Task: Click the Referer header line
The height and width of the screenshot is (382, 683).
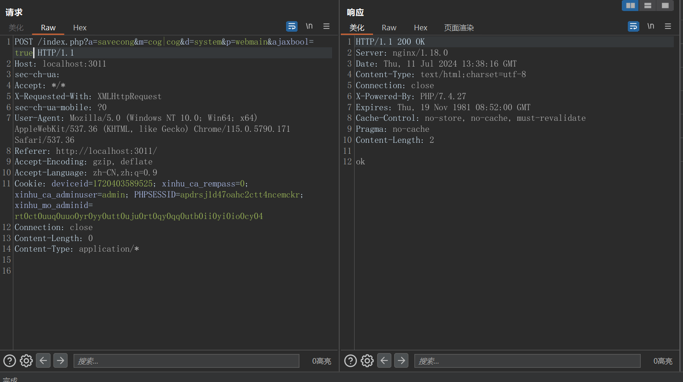Action: coord(86,151)
